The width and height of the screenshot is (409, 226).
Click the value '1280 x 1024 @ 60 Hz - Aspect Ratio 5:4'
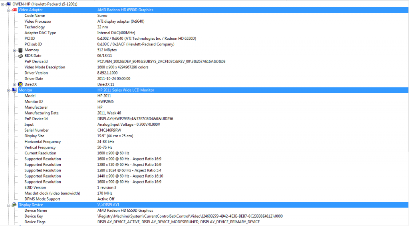(129, 170)
